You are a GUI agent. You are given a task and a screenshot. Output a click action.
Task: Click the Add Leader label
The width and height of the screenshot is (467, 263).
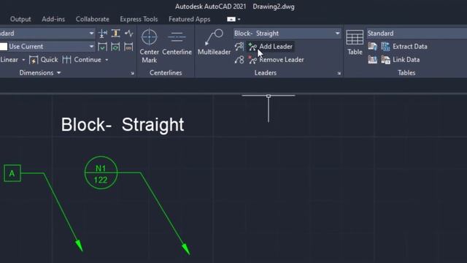[276, 47]
